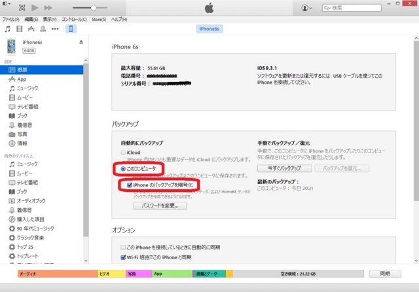
Task: Select the iPhone device icon in toolbar
Action: pos(71,29)
